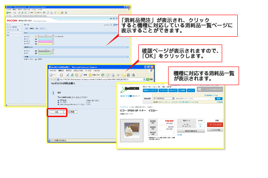Screen dimensions: 268x178
Task: Click Favorites star in Web Image Monitor toolbar
Action: 35,13
